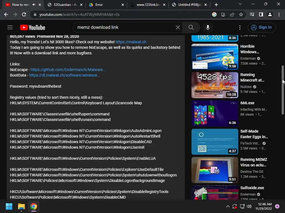Go to YouTube home via logo

pyautogui.click(x=33, y=27)
